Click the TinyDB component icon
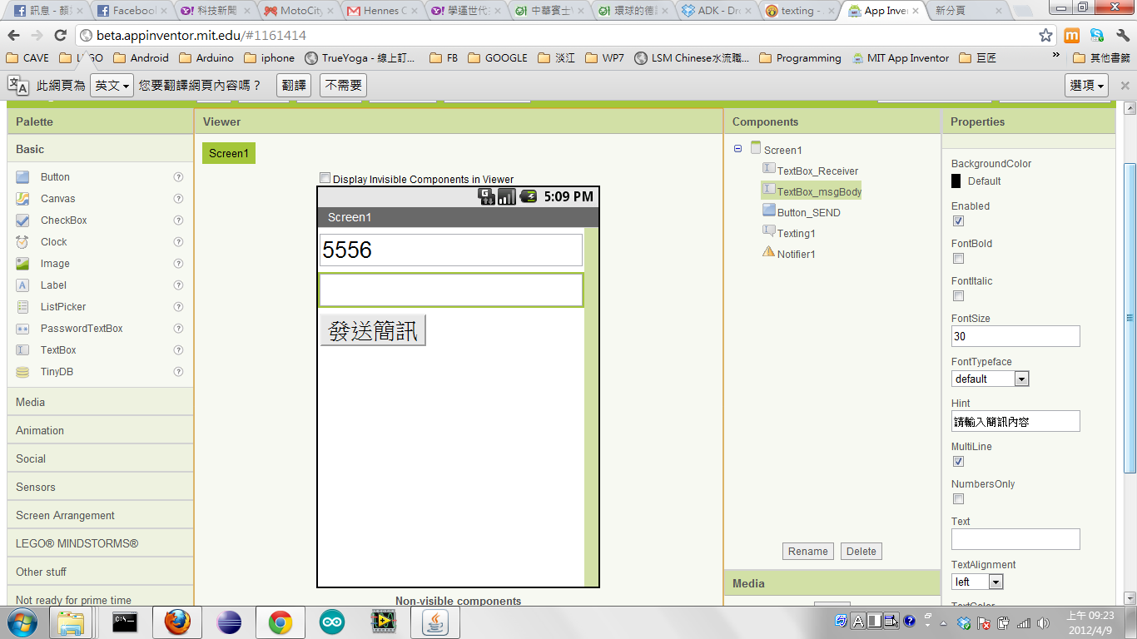Screen dimensions: 1137x639 click(x=22, y=372)
